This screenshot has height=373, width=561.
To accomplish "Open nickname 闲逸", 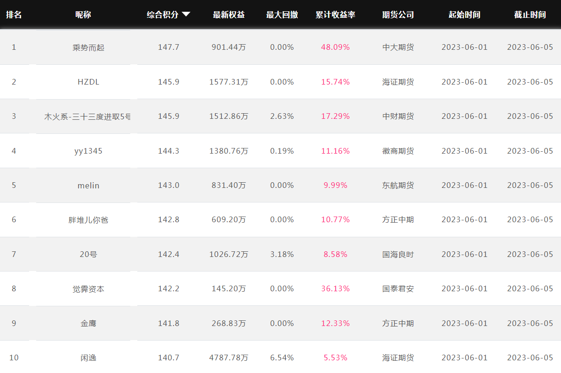I will [x=88, y=357].
